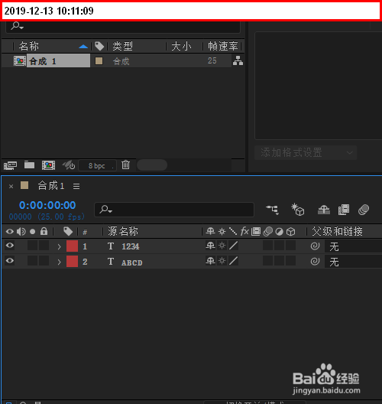Close the 合成1 timeline tab

(x=11, y=186)
